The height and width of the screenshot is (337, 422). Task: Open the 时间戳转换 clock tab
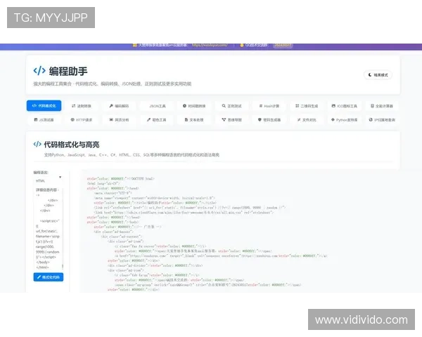(x=194, y=106)
